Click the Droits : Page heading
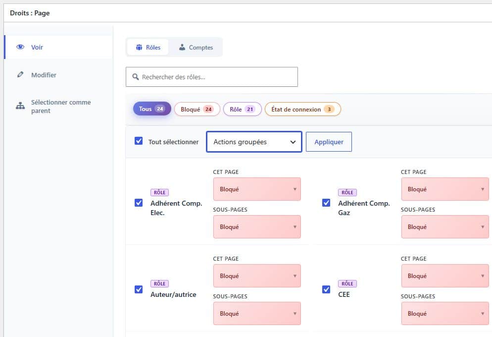This screenshot has height=337, width=492. (x=30, y=13)
